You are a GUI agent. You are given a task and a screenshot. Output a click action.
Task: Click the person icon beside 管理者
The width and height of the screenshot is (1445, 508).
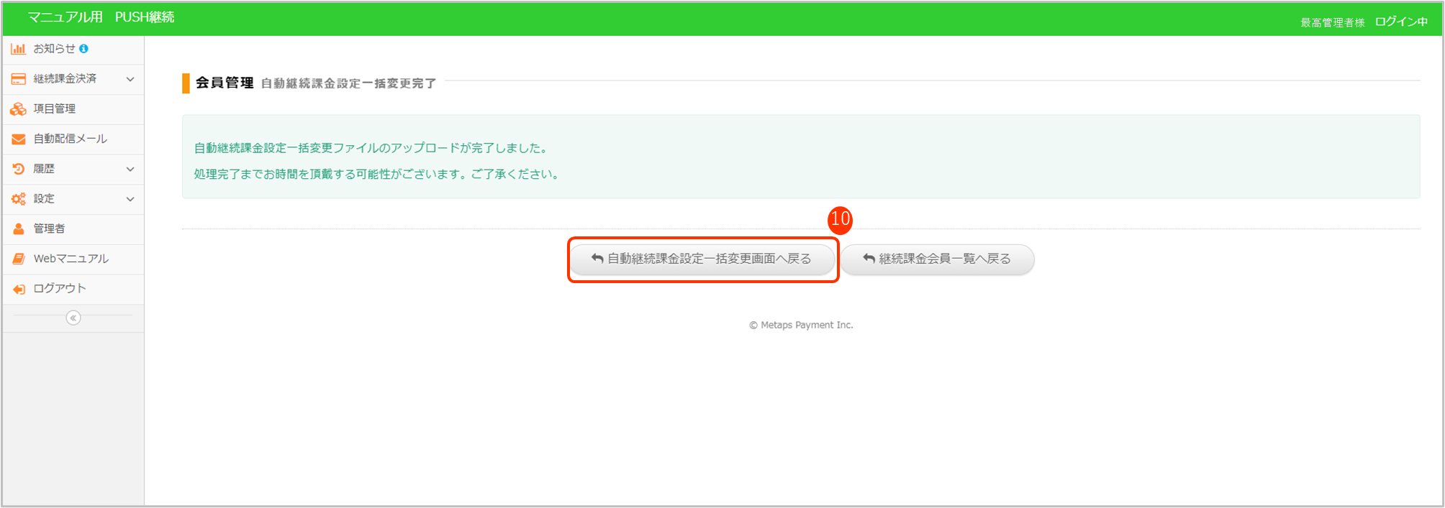(18, 229)
